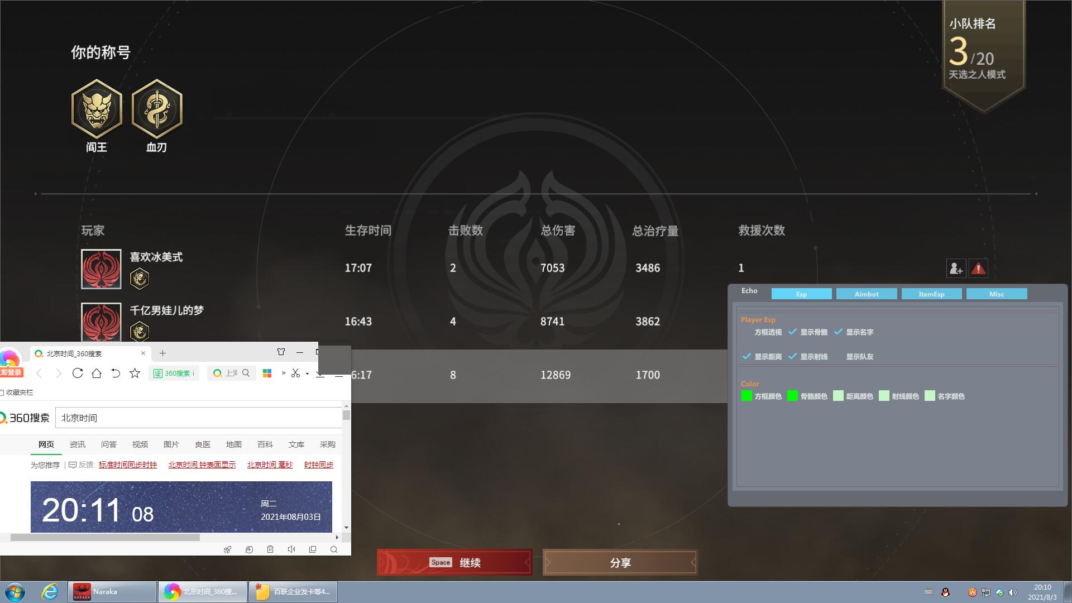Select the 问答 search tab
Viewport: 1072px width, 603px height.
click(x=109, y=444)
